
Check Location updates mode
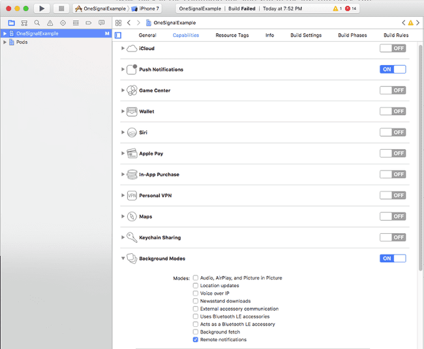[x=196, y=286]
